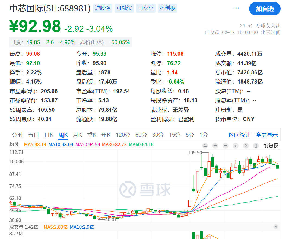Open the three-dot more options menu

pos(236,8)
